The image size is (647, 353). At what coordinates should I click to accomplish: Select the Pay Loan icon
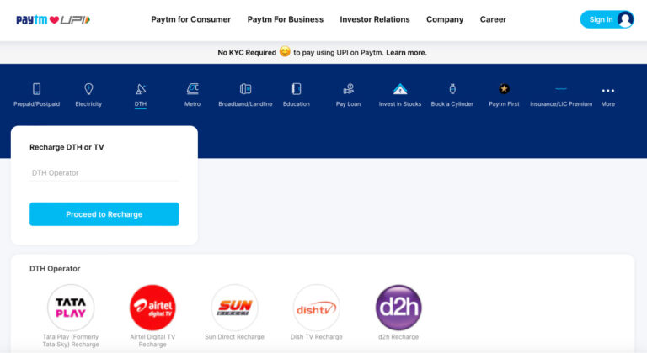pos(348,89)
